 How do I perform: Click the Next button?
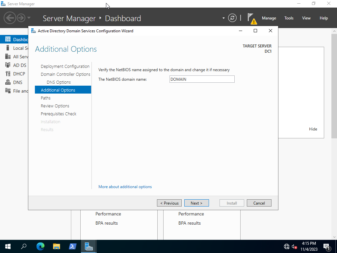196,203
